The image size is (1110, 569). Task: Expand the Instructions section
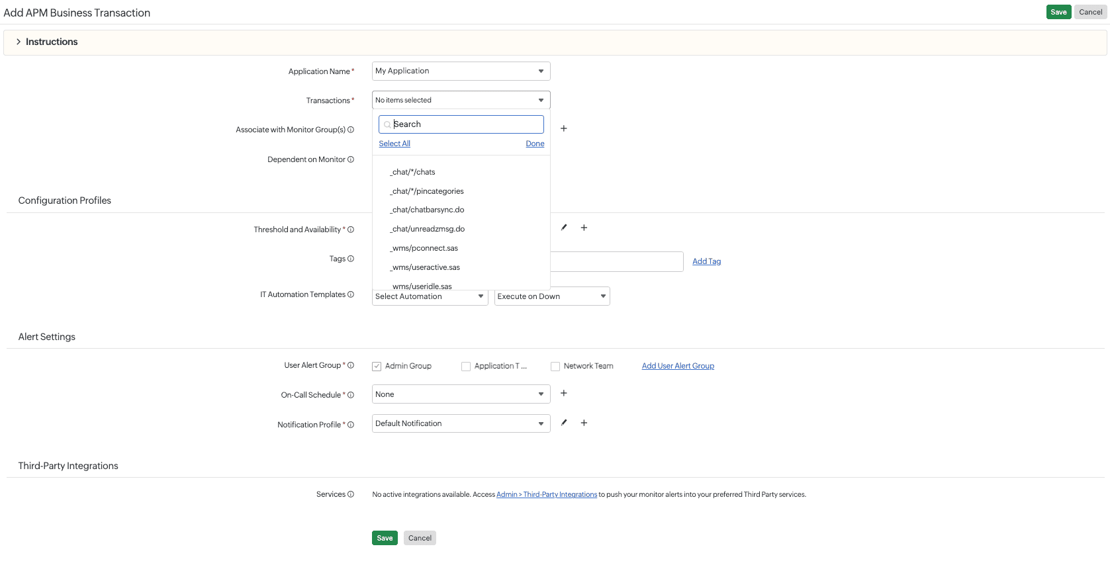pyautogui.click(x=46, y=42)
